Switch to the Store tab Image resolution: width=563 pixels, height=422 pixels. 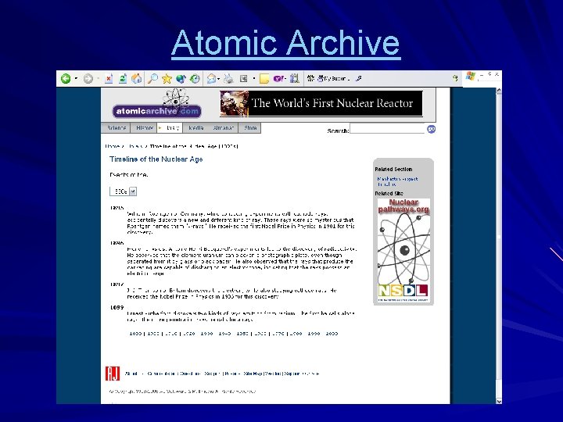pos(250,127)
